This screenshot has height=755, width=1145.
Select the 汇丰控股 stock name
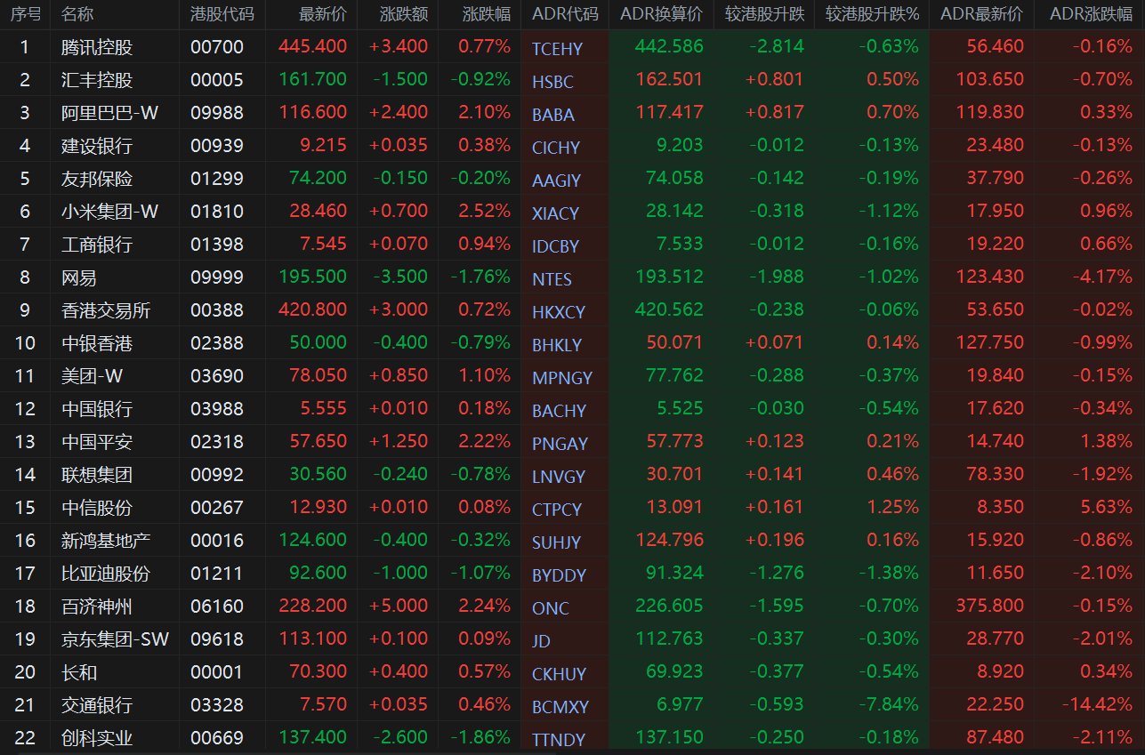tap(97, 80)
